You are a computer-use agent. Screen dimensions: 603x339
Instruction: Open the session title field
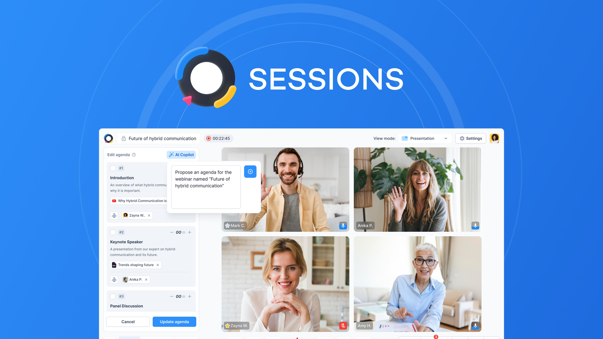tap(162, 138)
